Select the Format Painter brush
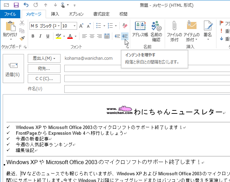Screen dimensions: 230x182 click(22, 38)
